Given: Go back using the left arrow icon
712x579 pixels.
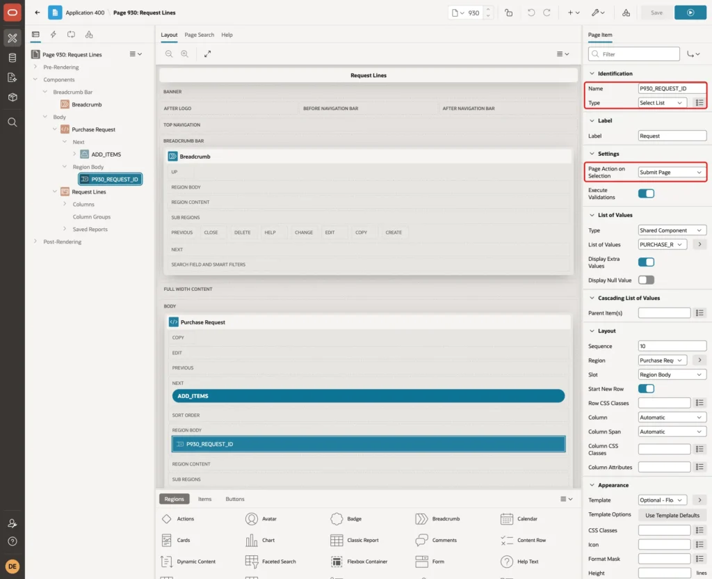Looking at the screenshot, I should pos(38,13).
